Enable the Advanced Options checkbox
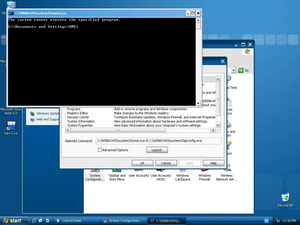This screenshot has height=225, width=300. pos(100,150)
